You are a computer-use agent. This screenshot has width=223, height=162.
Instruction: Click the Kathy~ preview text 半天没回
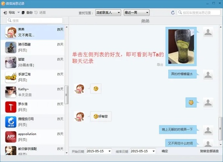click(25, 95)
